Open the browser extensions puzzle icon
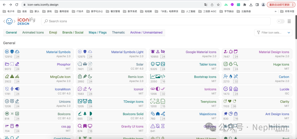The height and width of the screenshot is (139, 297). point(245,5)
